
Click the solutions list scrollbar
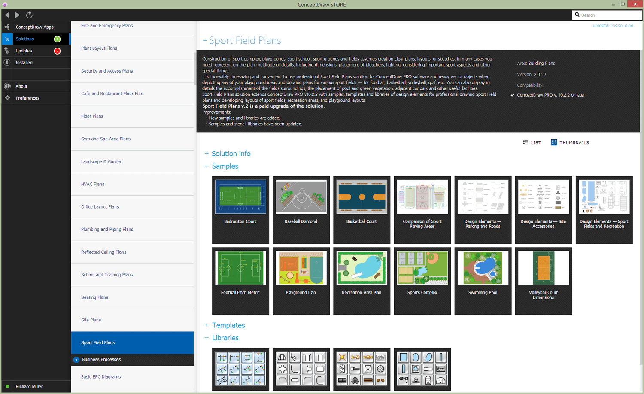195,69
